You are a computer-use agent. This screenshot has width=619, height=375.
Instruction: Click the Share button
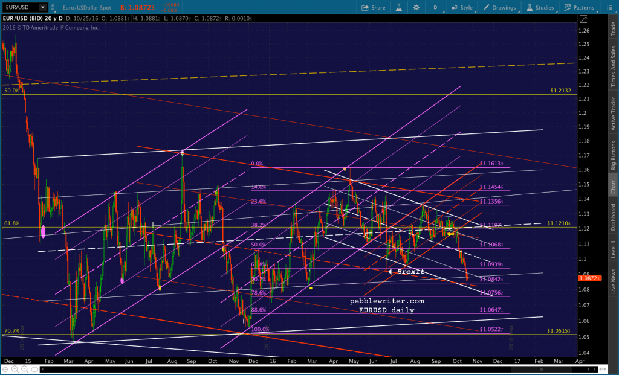(374, 7)
